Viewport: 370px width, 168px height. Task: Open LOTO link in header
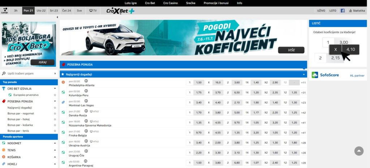(x=333, y=10)
